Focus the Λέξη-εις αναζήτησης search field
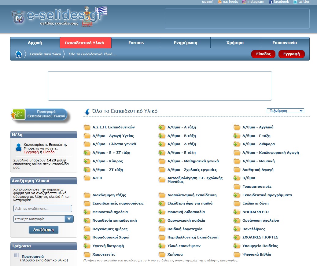This screenshot has height=266, width=317. coord(43,209)
